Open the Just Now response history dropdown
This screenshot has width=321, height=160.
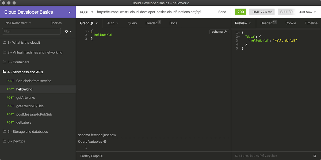coord(307,12)
